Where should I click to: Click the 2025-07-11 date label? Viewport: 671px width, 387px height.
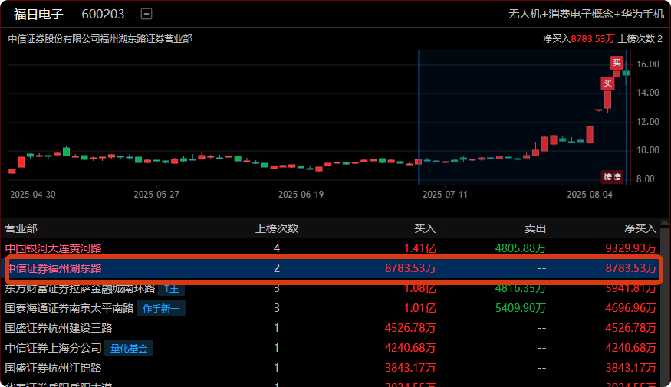[x=445, y=195]
